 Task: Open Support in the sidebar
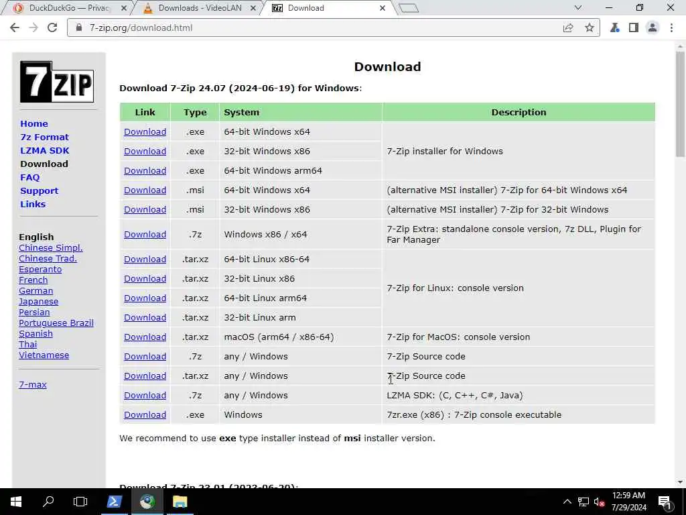click(x=39, y=191)
